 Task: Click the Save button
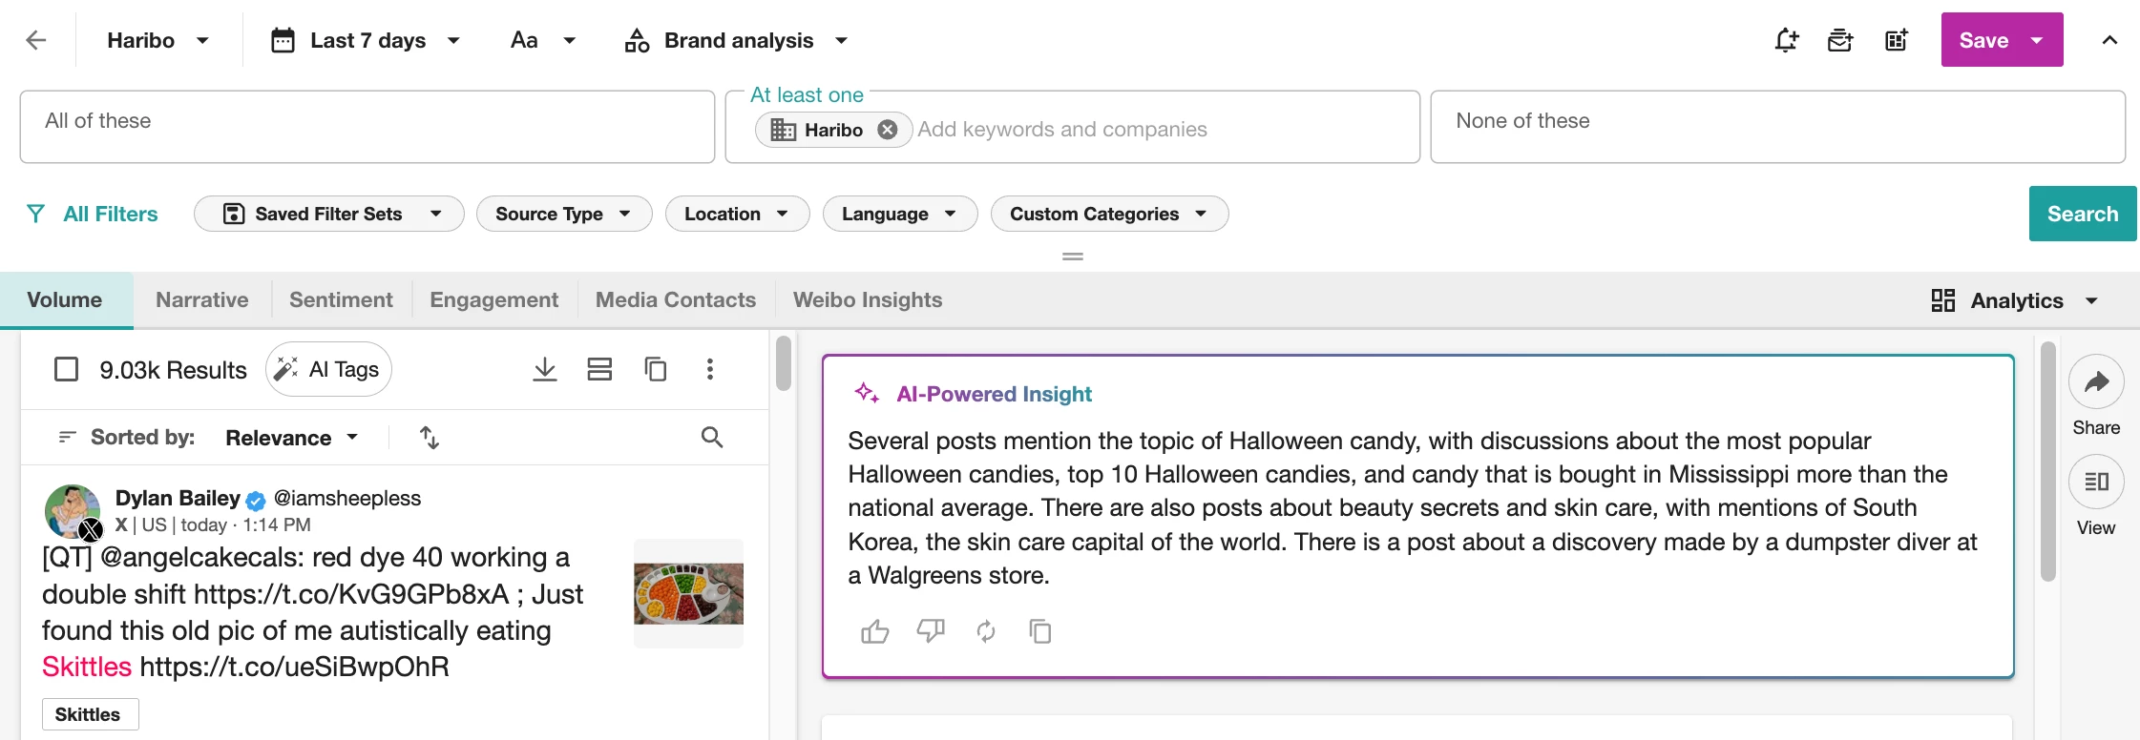1983,40
